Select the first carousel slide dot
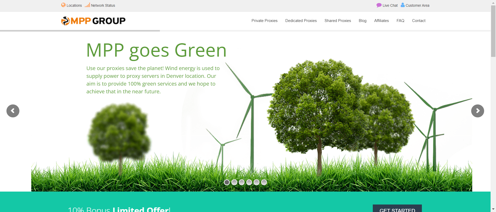This screenshot has width=496, height=212. 227,182
